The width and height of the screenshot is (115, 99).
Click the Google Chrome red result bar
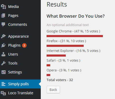click(x=75, y=36)
